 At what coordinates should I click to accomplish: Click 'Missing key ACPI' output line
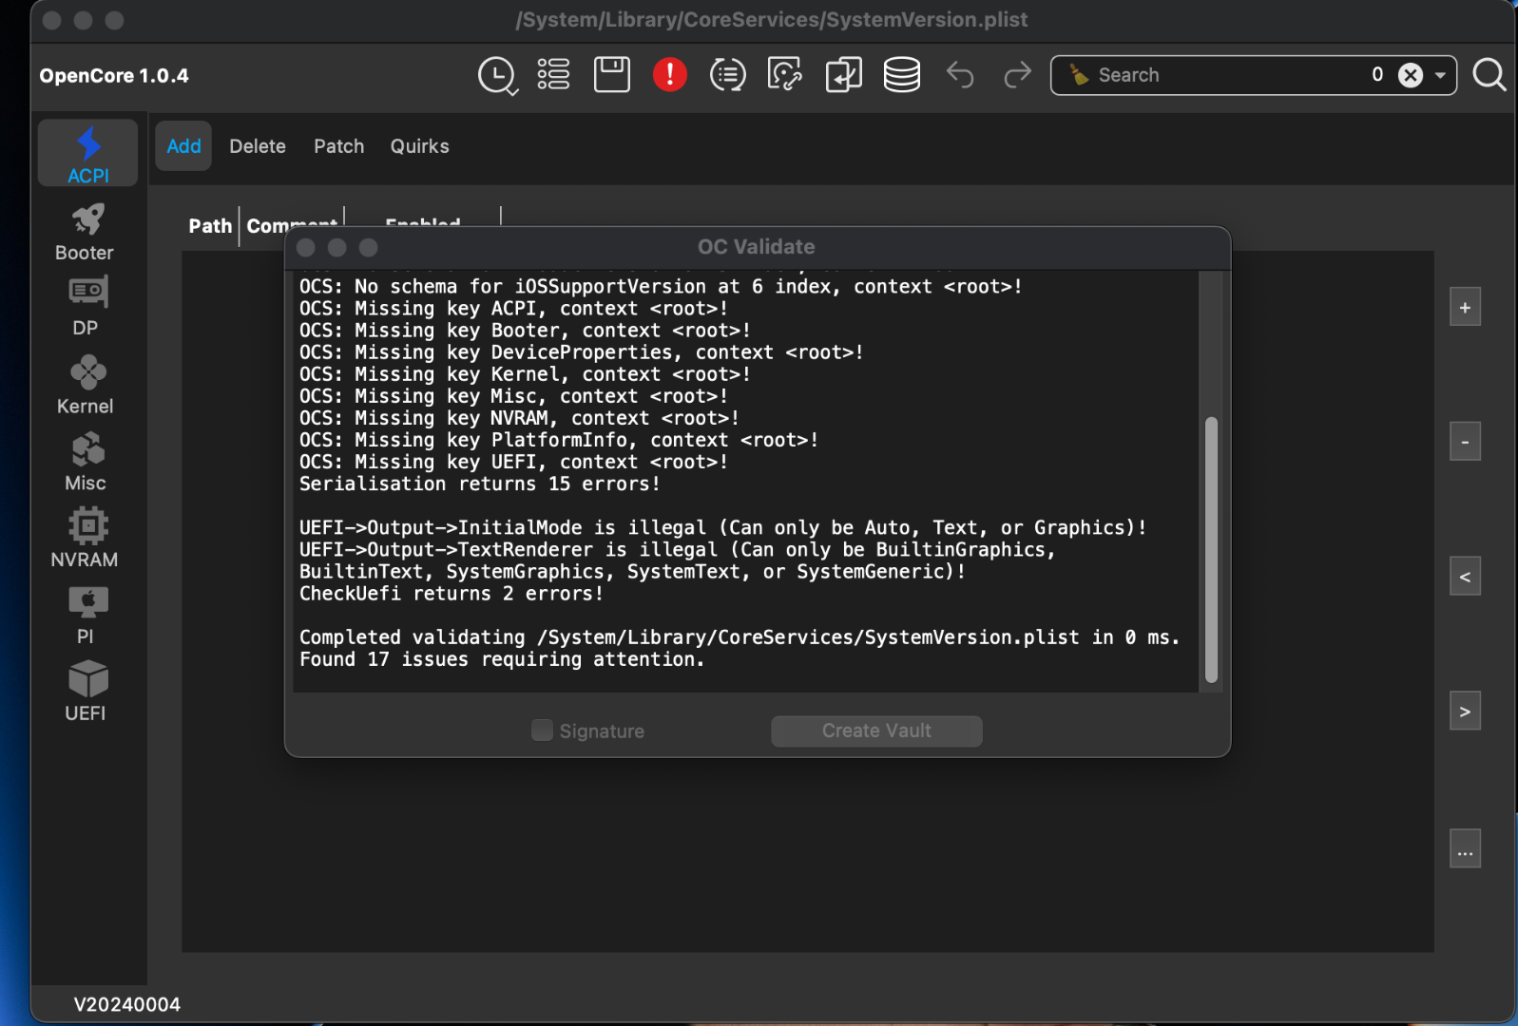[x=513, y=309]
